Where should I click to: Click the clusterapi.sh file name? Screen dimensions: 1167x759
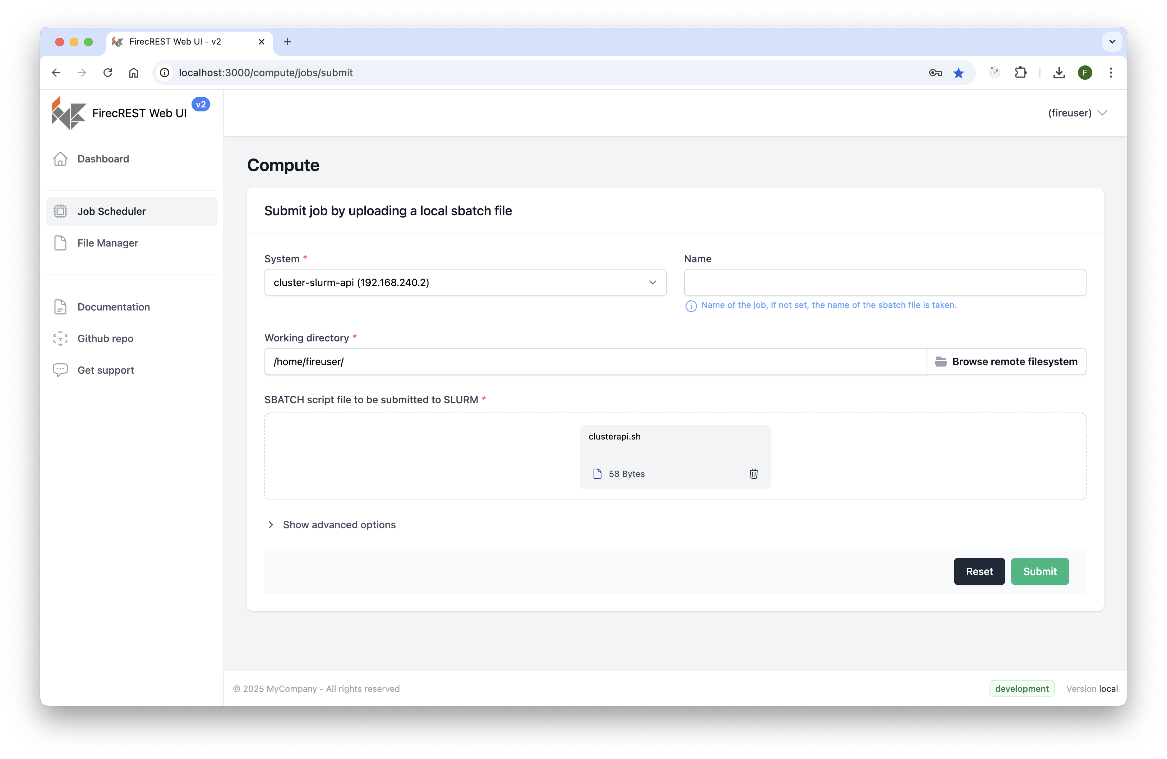pyautogui.click(x=614, y=436)
